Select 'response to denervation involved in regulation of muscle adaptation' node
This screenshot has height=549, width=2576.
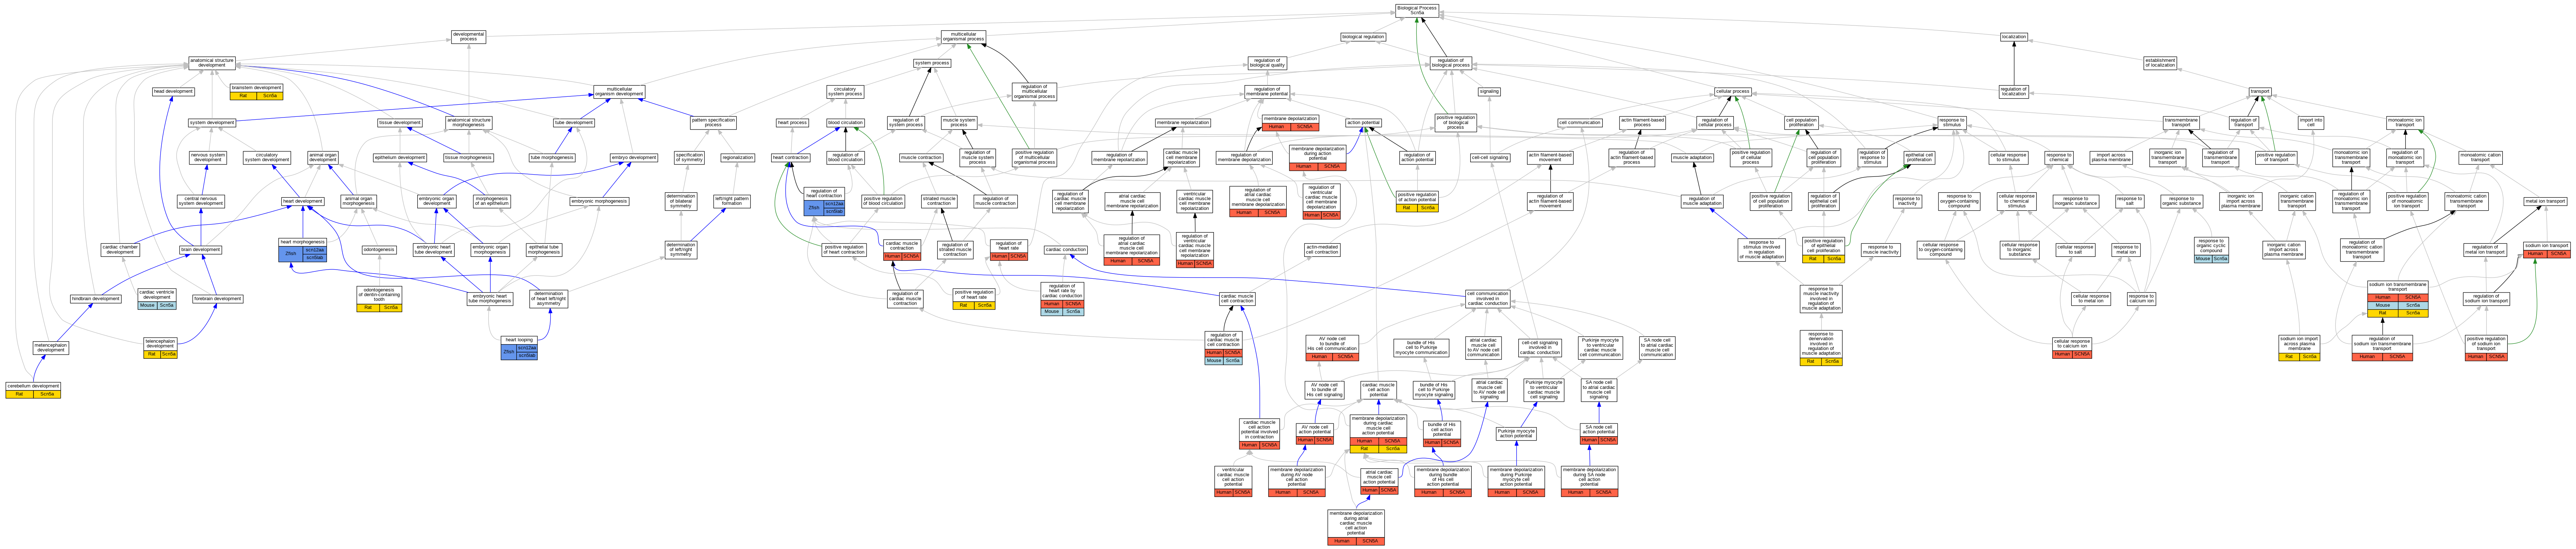(x=1820, y=348)
